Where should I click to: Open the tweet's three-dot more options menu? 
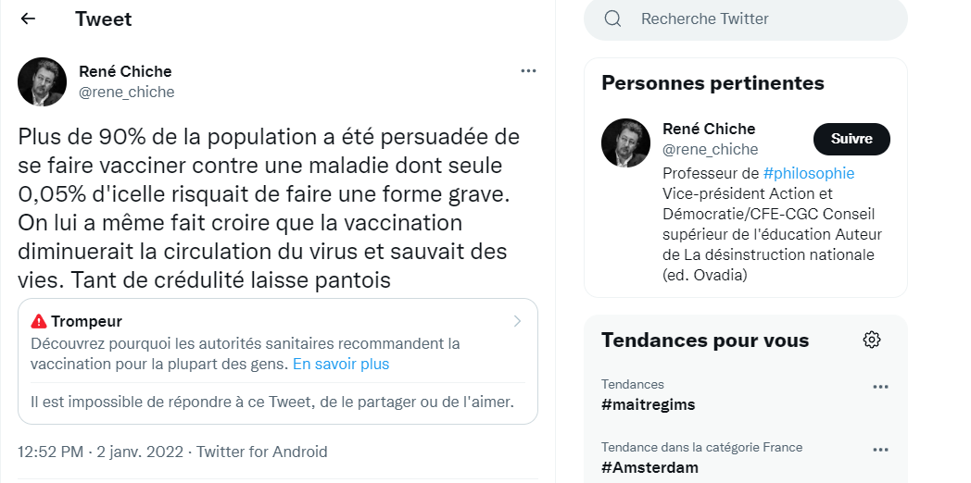point(528,71)
